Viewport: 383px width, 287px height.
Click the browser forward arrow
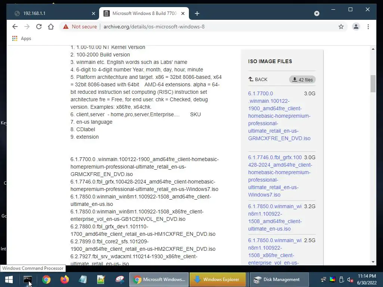27,27
